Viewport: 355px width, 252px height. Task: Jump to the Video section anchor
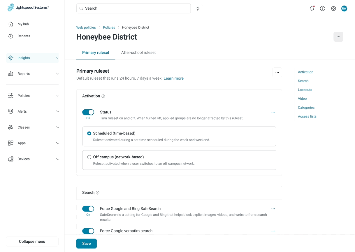pos(302,99)
